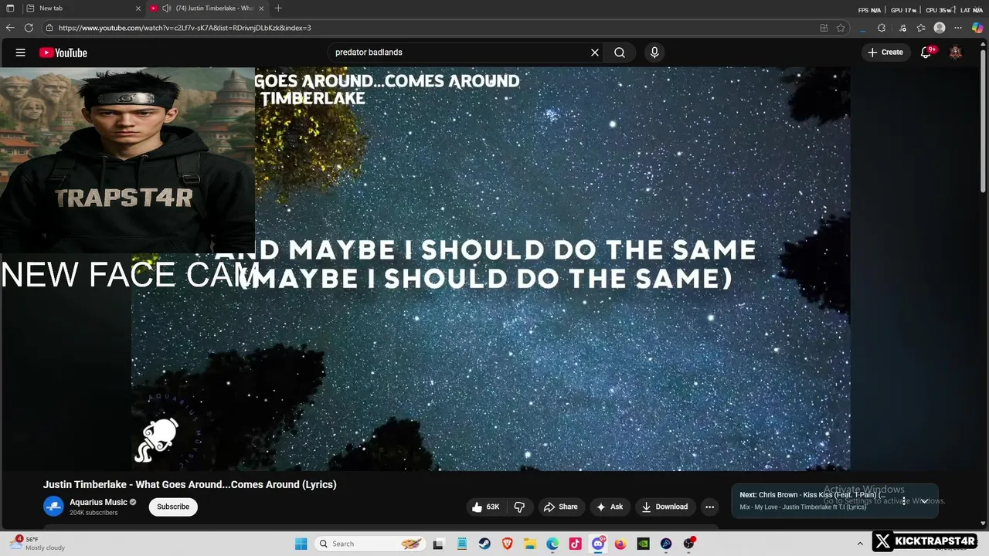This screenshot has height=556, width=989.
Task: View site information lock icon
Action: [x=49, y=28]
